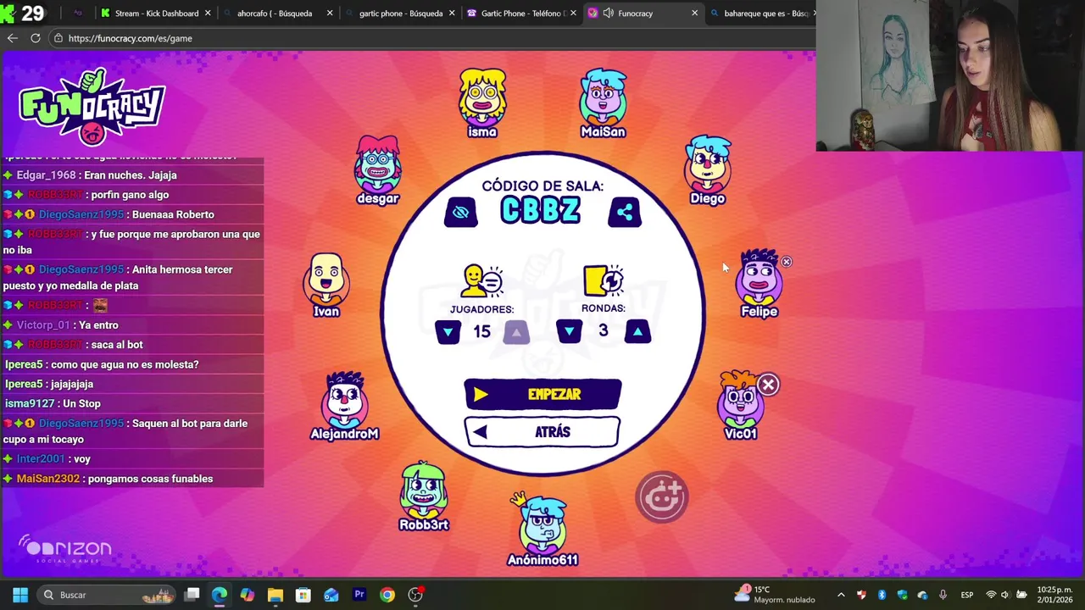Open Task View from taskbar

(x=192, y=595)
